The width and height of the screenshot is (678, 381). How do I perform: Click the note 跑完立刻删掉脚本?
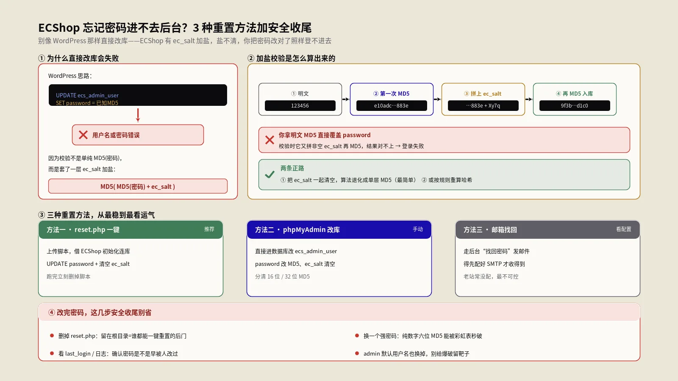(69, 276)
